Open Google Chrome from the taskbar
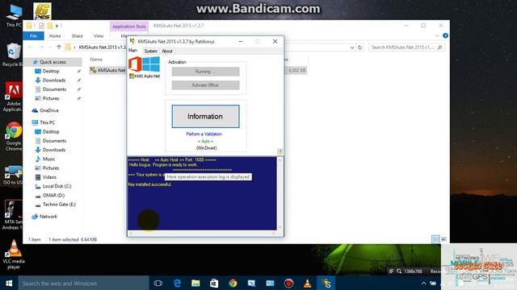The width and height of the screenshot is (517, 290). click(233, 283)
